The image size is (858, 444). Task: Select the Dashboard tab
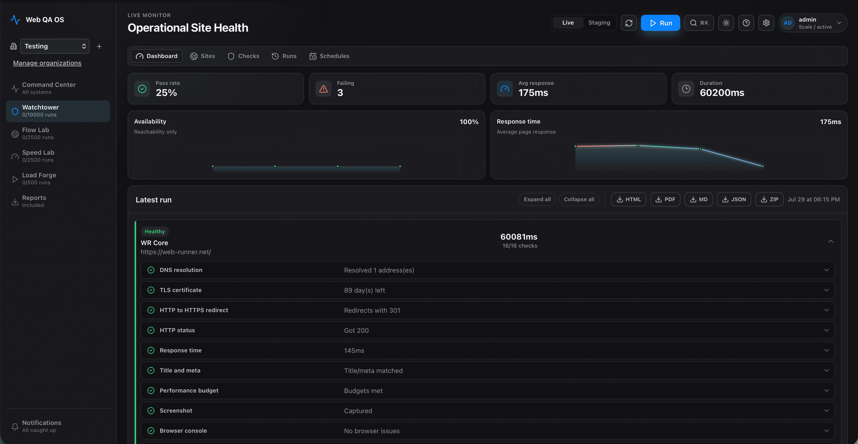pos(156,56)
